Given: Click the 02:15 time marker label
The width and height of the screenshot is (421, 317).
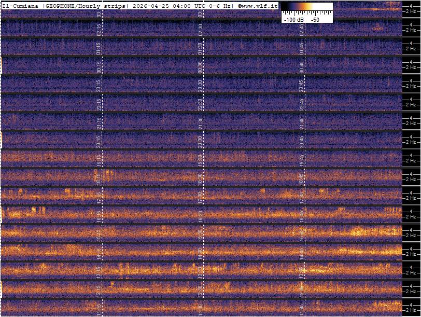Looking at the screenshot, I should (99, 30).
